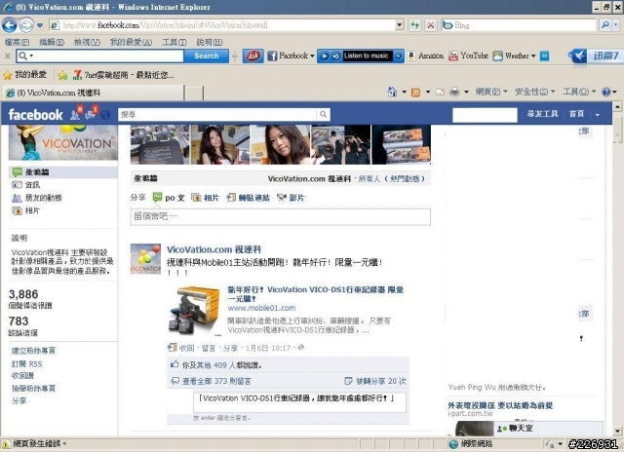Open Facebook friend requests icon
This screenshot has width=624, height=452.
[x=76, y=114]
